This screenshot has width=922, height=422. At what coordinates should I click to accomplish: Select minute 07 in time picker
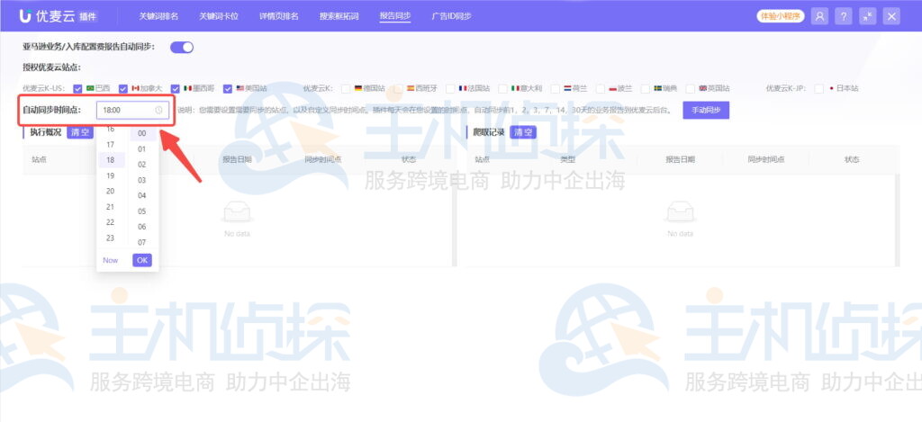pos(142,242)
